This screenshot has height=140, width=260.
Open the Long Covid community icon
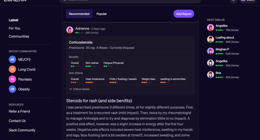point(12,69)
